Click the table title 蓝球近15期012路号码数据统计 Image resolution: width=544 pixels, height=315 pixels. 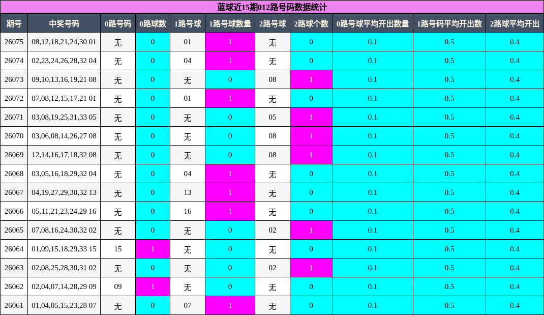(x=272, y=7)
